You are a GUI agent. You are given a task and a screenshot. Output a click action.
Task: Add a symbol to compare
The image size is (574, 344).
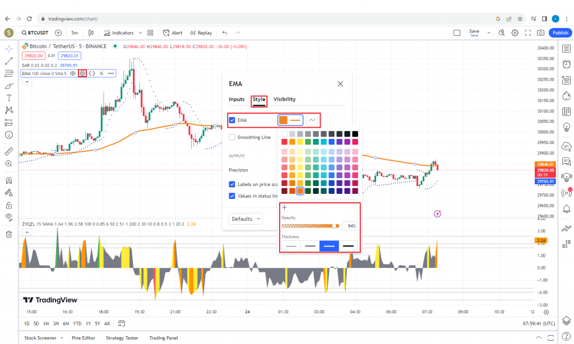click(58, 33)
